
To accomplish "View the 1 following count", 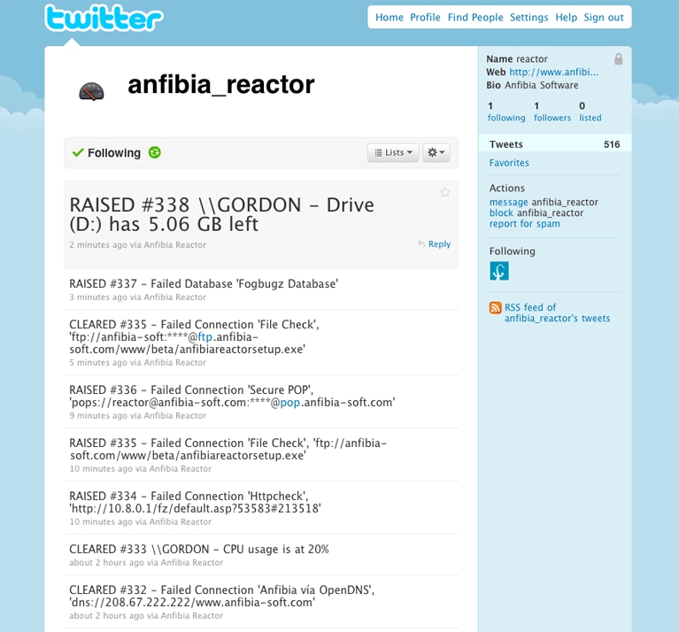I will [506, 112].
